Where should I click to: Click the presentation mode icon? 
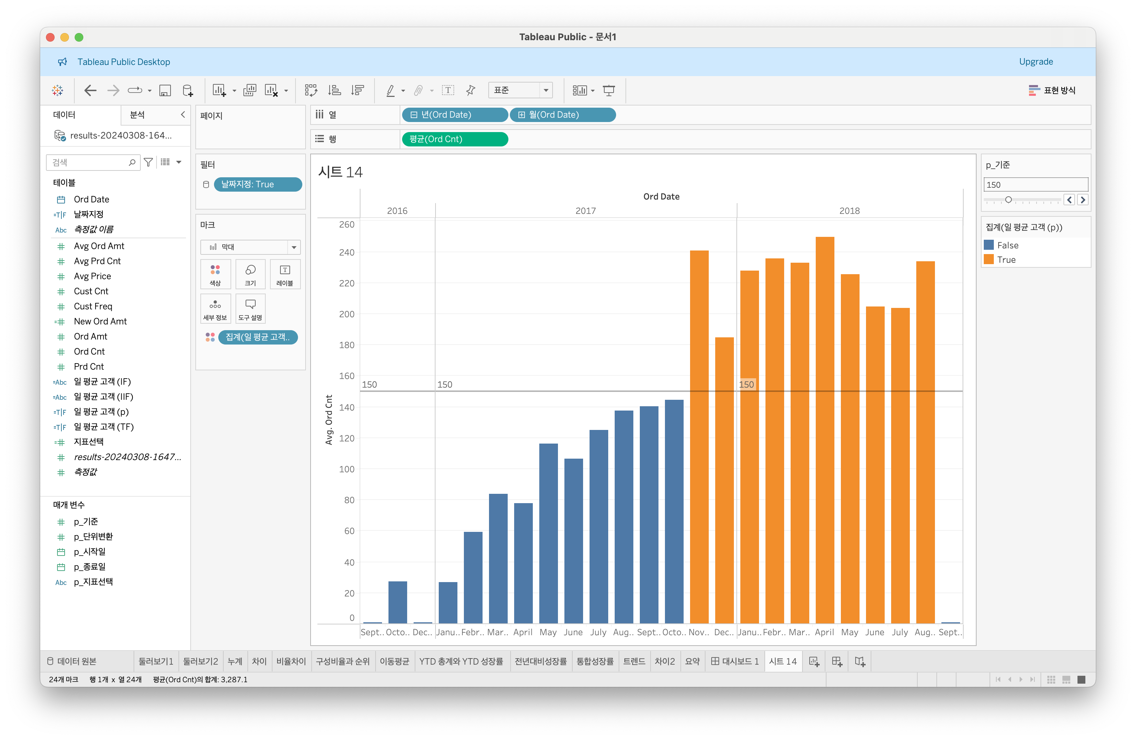(x=609, y=90)
